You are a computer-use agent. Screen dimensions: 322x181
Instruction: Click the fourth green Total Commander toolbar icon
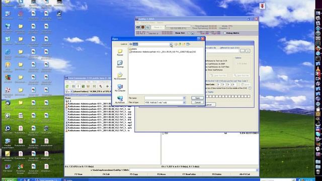[83, 86]
